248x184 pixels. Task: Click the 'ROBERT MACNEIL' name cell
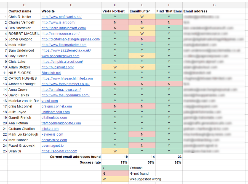(24, 34)
